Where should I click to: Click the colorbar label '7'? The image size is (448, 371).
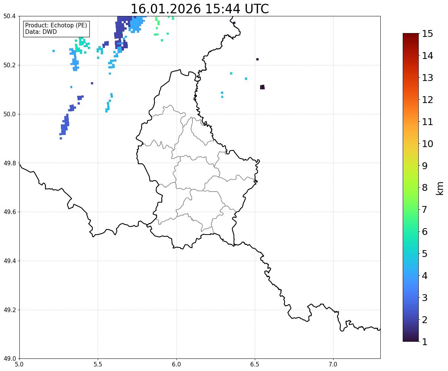[x=425, y=209]
